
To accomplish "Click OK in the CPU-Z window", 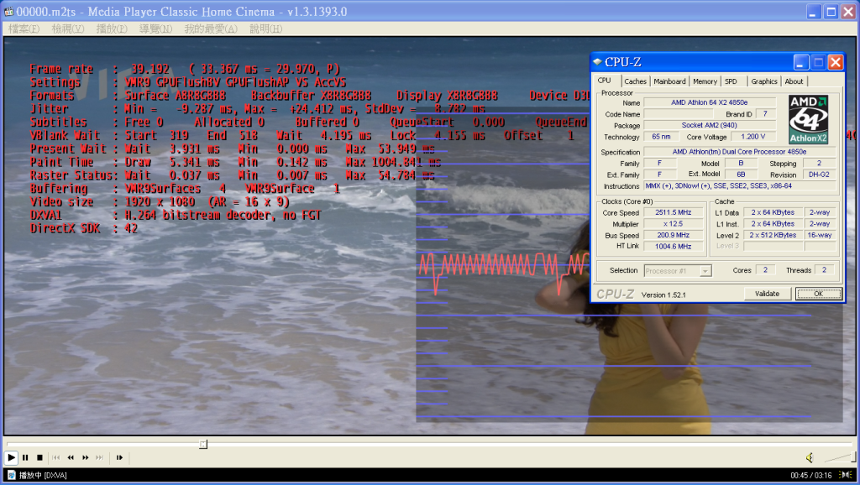I will pyautogui.click(x=818, y=294).
